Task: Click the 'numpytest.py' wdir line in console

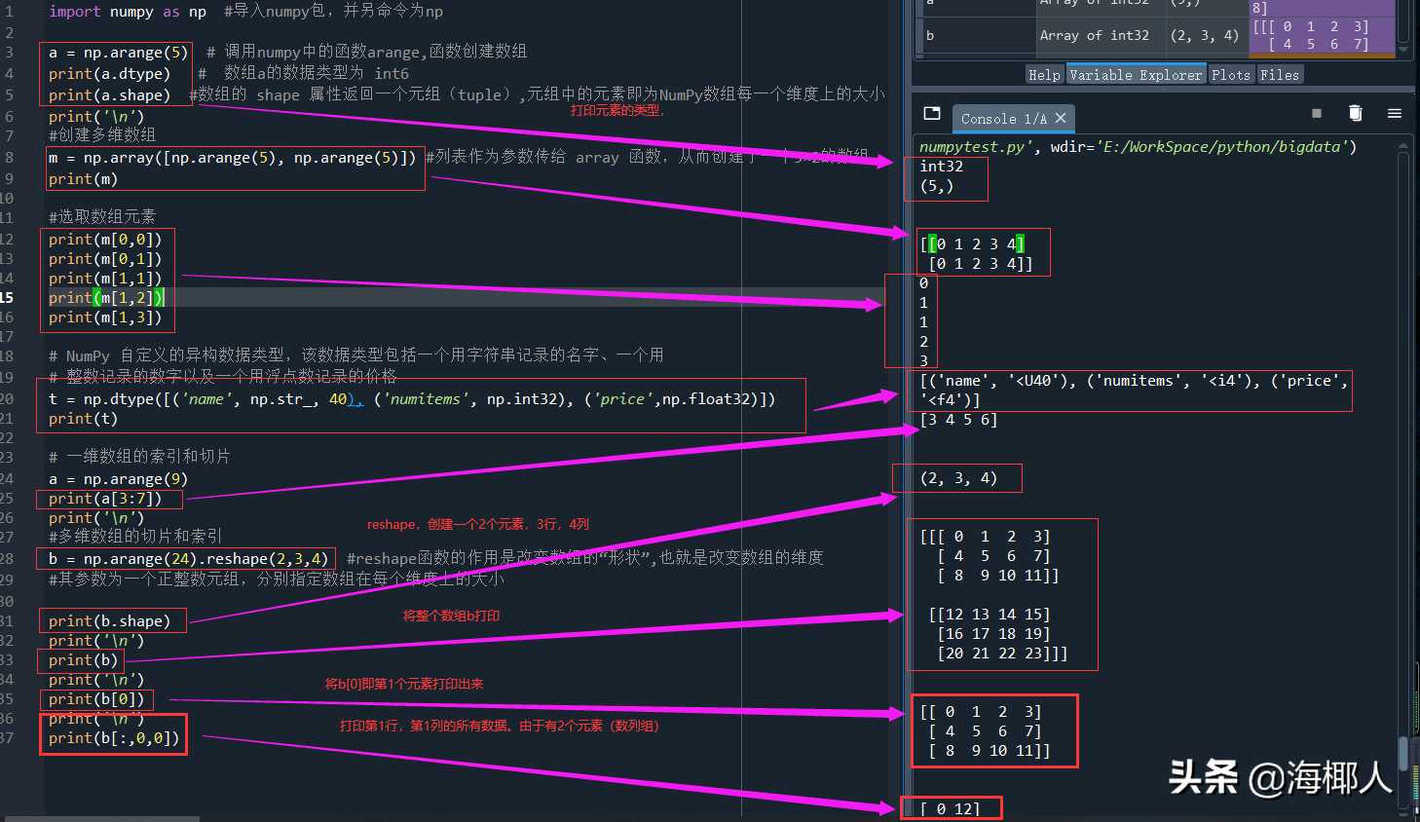Action: pos(1138,147)
